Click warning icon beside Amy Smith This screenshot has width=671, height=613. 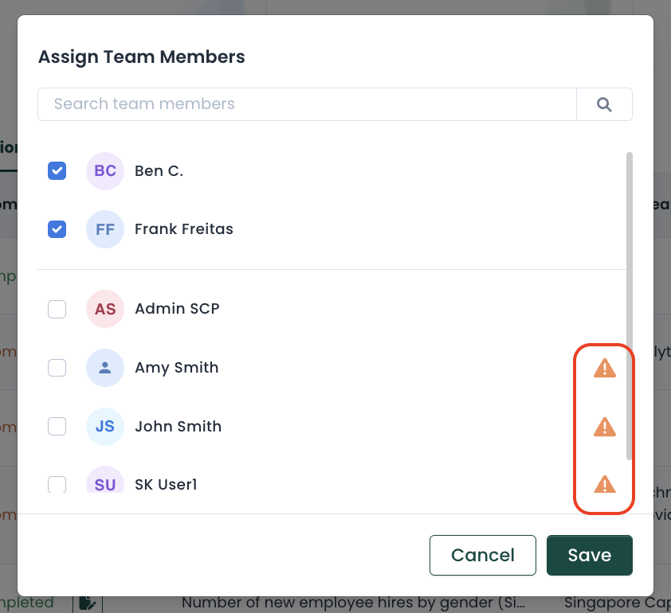[605, 368]
